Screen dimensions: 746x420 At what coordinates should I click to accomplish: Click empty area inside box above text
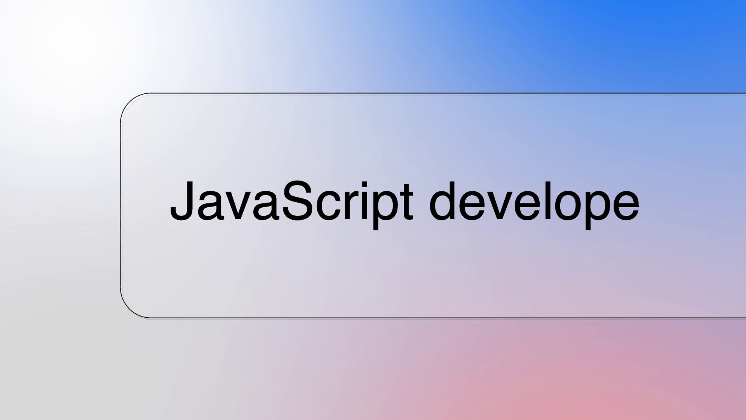click(x=389, y=132)
